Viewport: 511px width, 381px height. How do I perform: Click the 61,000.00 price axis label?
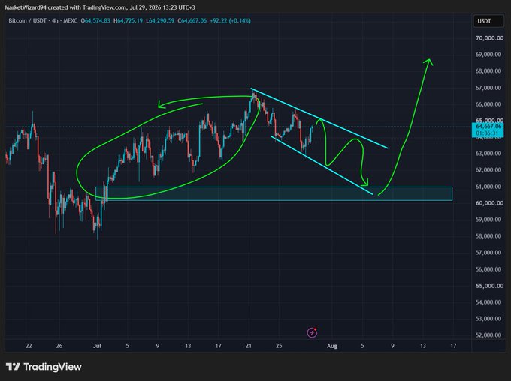pos(488,187)
